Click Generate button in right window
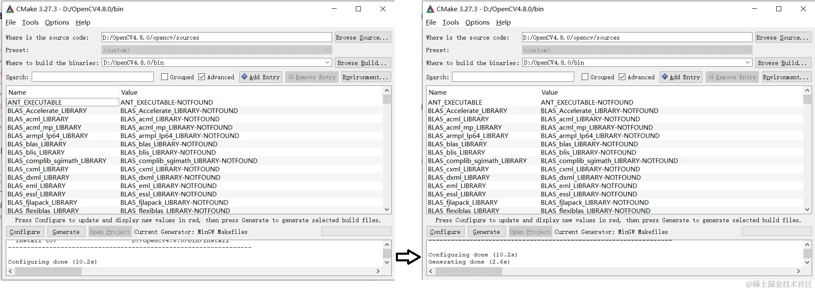This screenshot has width=815, height=291. coord(486,232)
